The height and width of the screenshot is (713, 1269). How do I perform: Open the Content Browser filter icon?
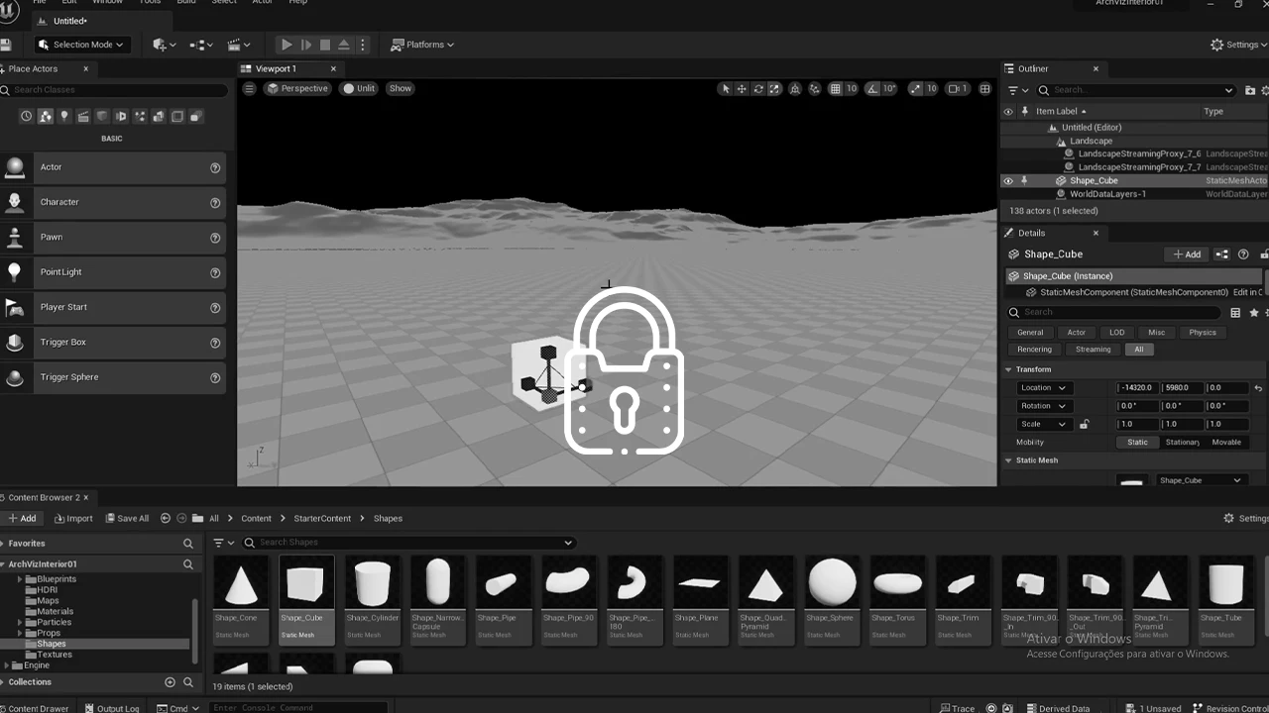pyautogui.click(x=224, y=543)
